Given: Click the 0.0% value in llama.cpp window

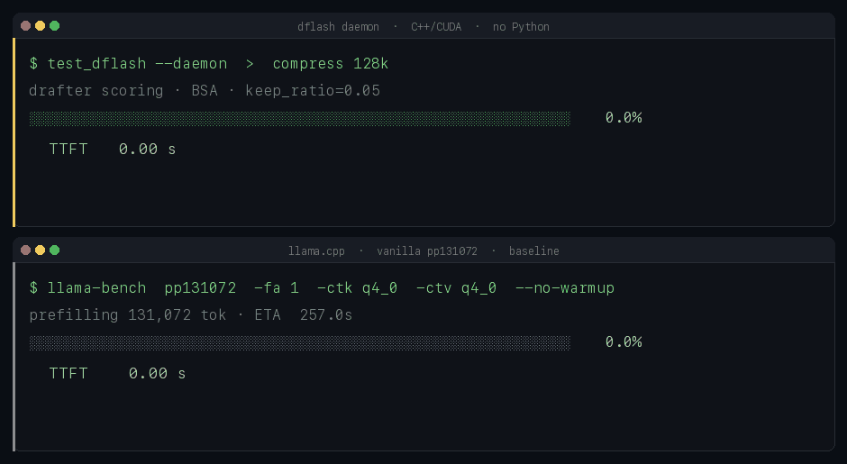Looking at the screenshot, I should (x=624, y=342).
